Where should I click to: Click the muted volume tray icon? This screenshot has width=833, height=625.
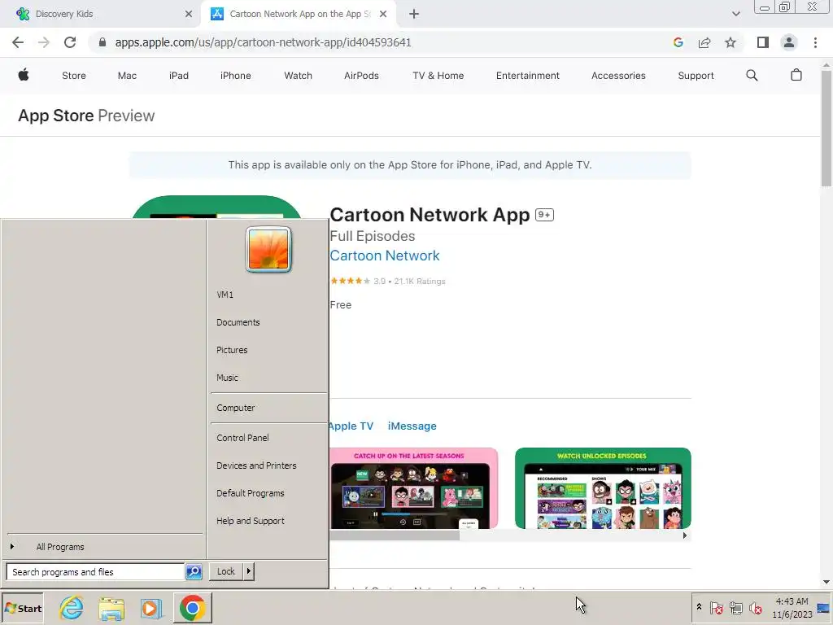click(x=755, y=607)
